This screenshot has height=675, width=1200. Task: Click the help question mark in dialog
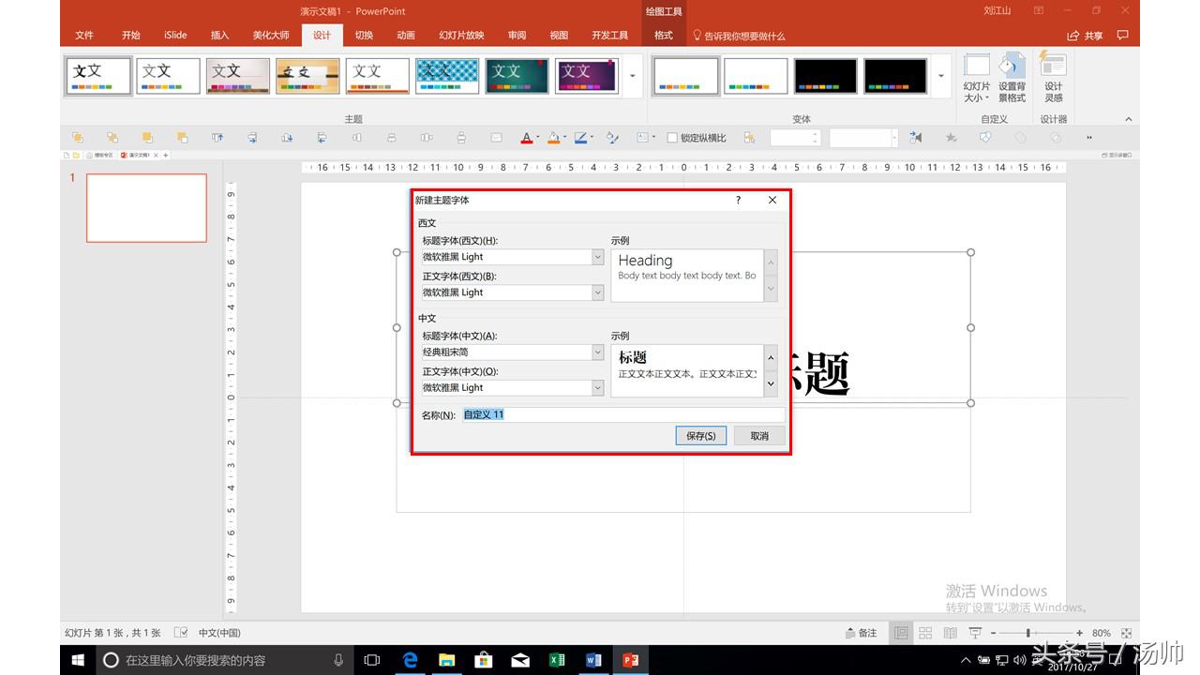click(738, 200)
